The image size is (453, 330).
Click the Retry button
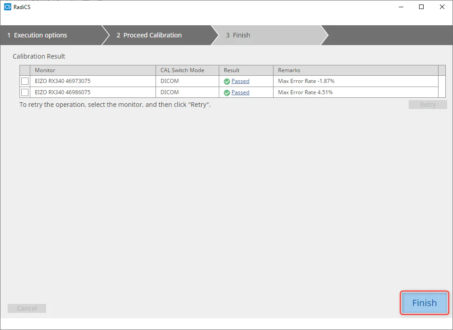tap(428, 105)
